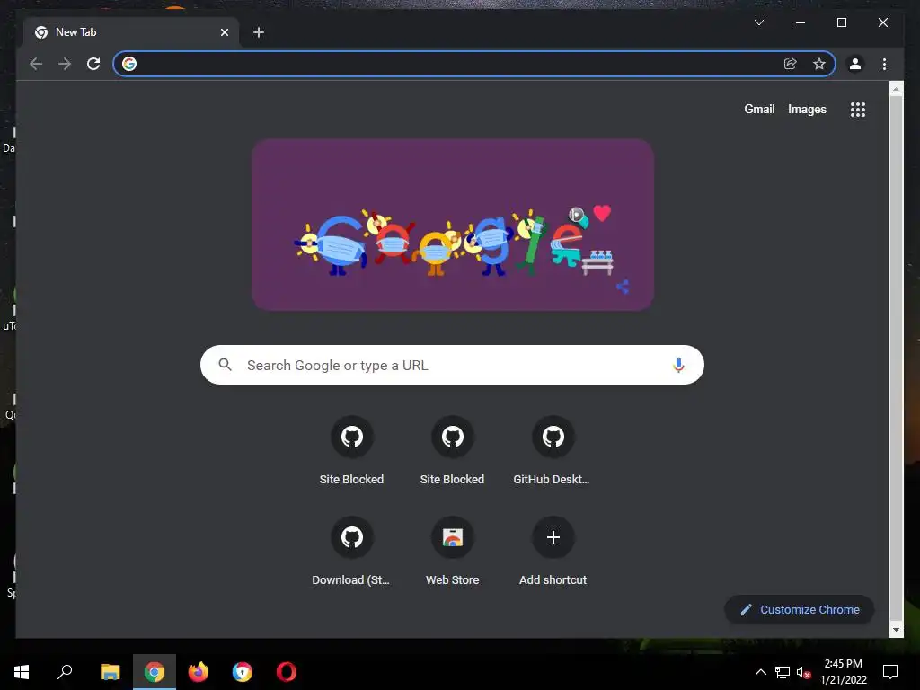Image resolution: width=920 pixels, height=690 pixels.
Task: Click the Search Google or type a URL box
Action: (452, 365)
